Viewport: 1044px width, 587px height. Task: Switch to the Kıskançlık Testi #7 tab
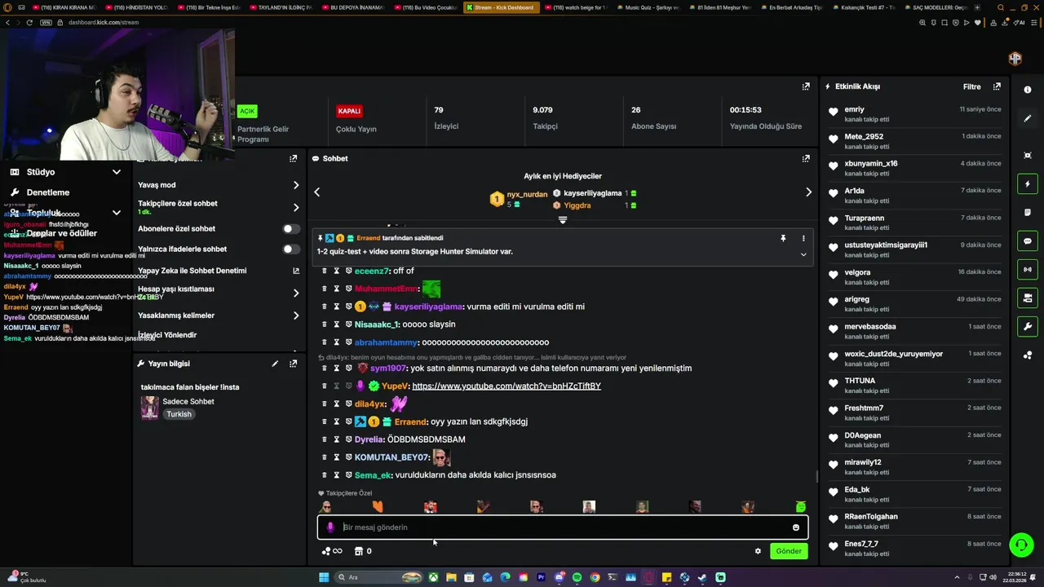(865, 7)
